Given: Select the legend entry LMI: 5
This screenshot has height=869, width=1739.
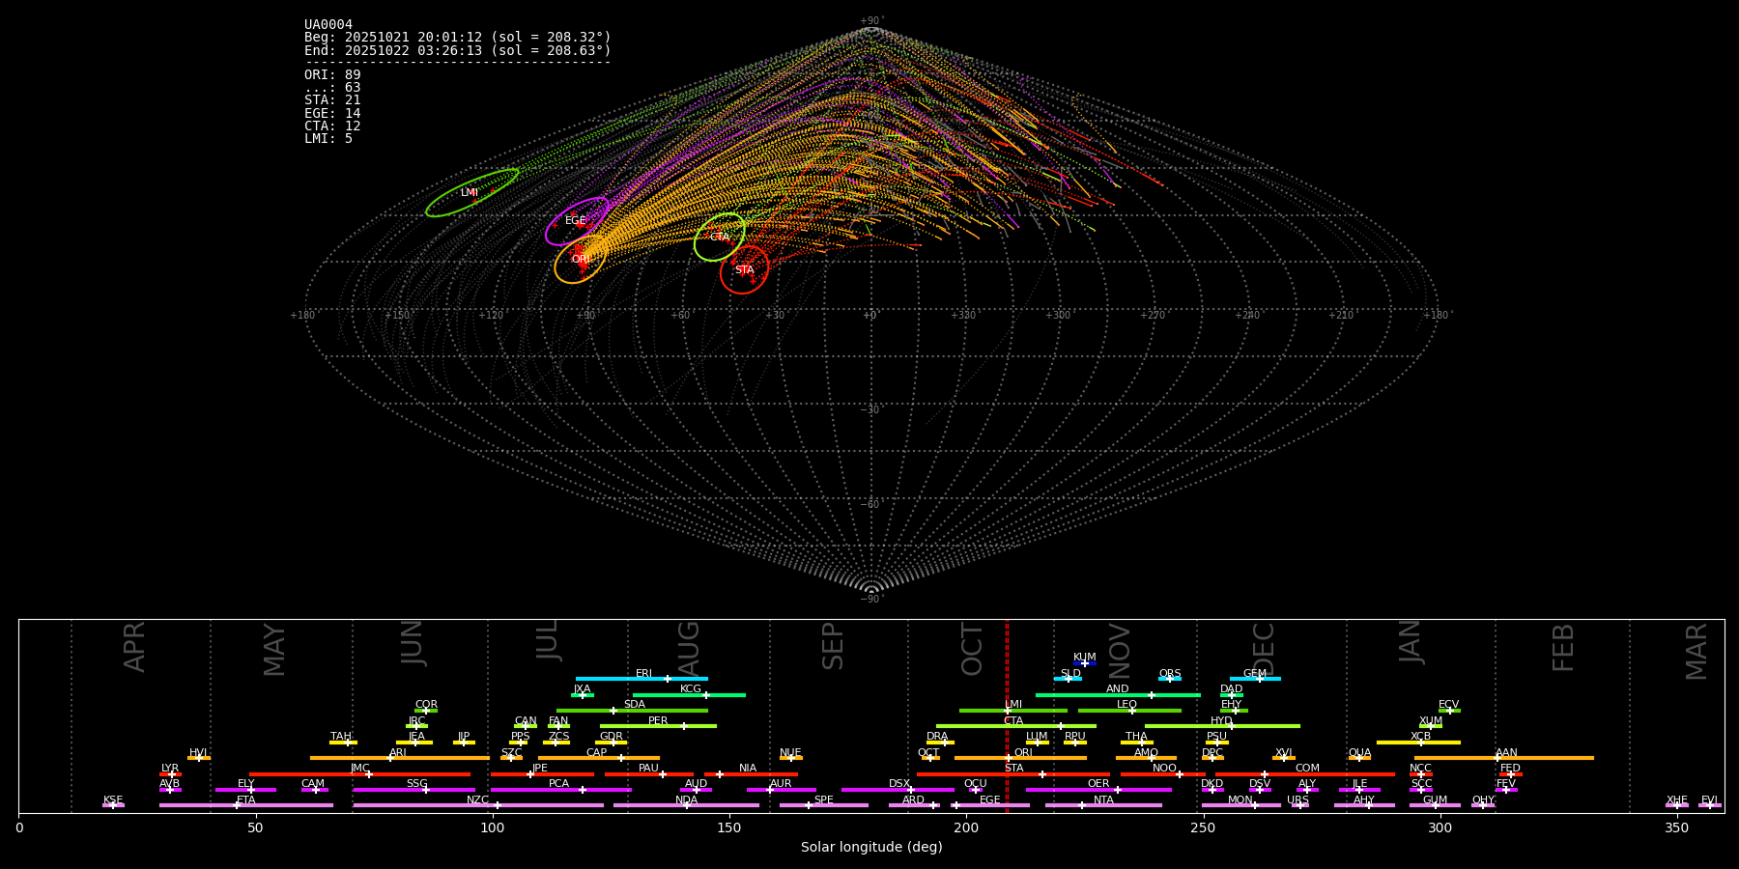Looking at the screenshot, I should (x=328, y=138).
